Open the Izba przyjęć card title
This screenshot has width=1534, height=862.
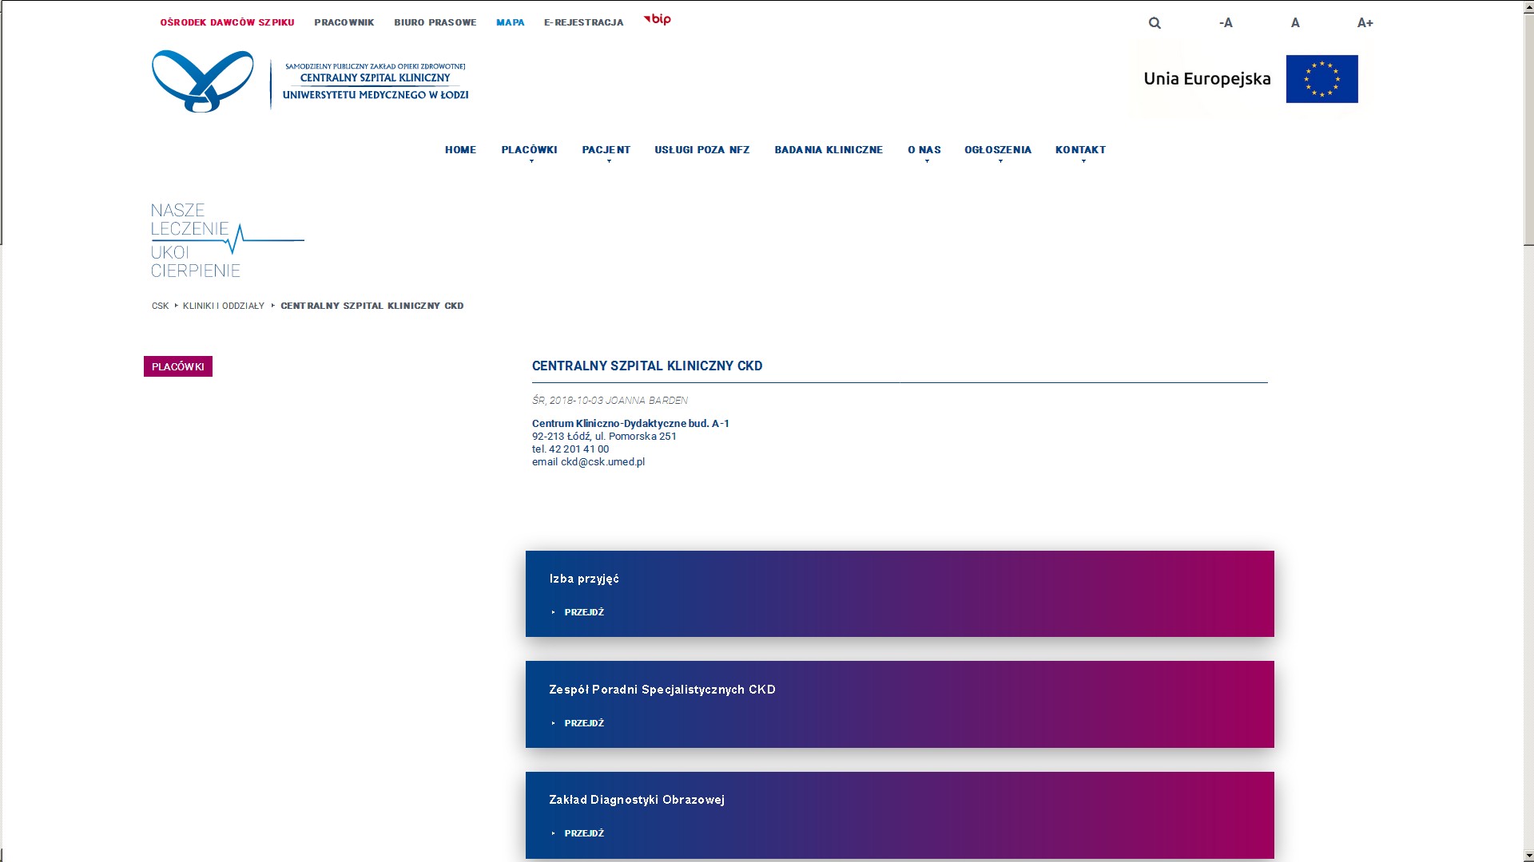pos(584,579)
